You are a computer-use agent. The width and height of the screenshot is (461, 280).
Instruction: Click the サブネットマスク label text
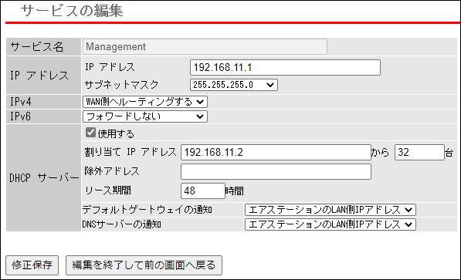click(122, 85)
